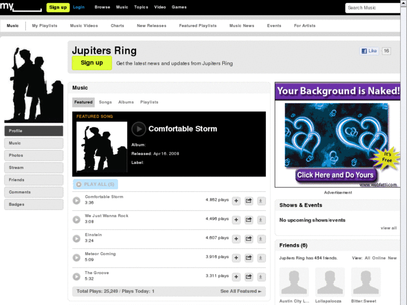The height and width of the screenshot is (305, 407).
Task: Click Click Here and Do Yours ad button
Action: (335, 175)
